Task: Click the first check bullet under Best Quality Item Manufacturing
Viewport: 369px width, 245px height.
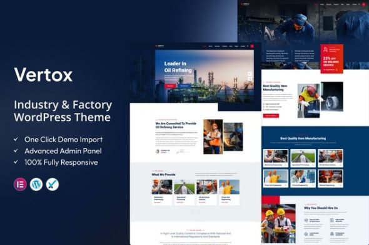Action: click(264, 104)
